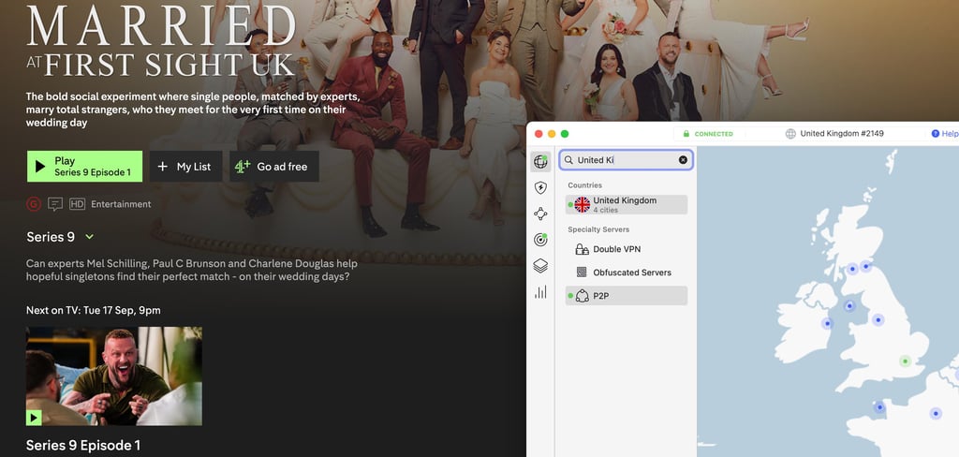Image resolution: width=959 pixels, height=457 pixels.
Task: Click the play icon on episode thumbnail
Action: [x=34, y=418]
